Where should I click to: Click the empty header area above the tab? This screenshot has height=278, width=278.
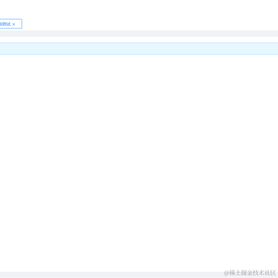tap(139, 9)
